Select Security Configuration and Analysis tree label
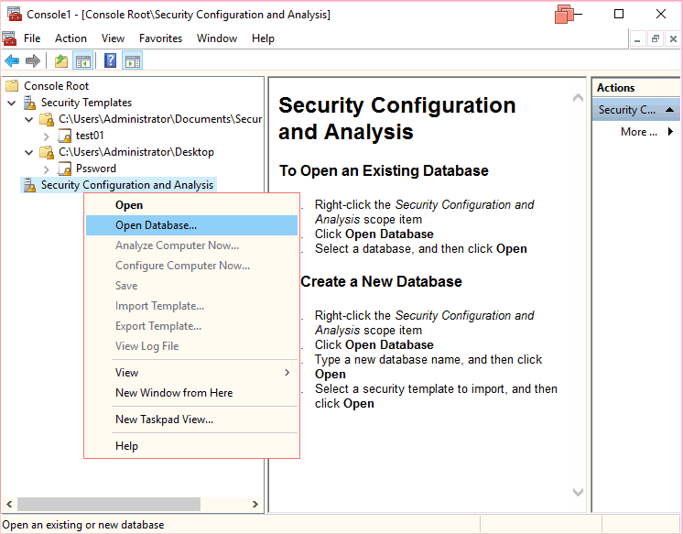The width and height of the screenshot is (683, 534). pos(127,185)
